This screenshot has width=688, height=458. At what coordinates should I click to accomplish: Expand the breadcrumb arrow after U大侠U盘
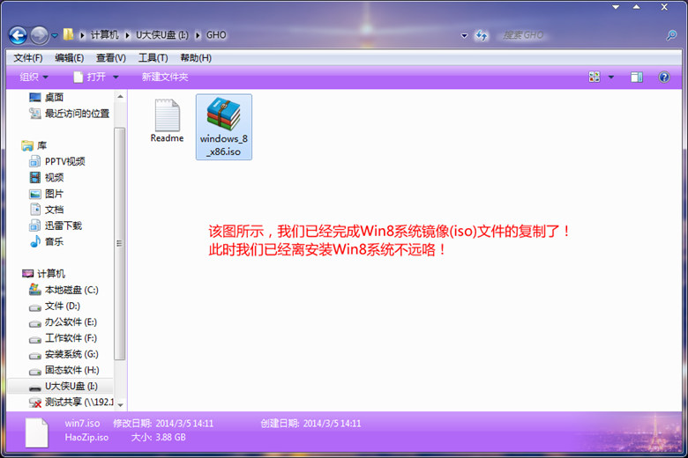tap(198, 35)
